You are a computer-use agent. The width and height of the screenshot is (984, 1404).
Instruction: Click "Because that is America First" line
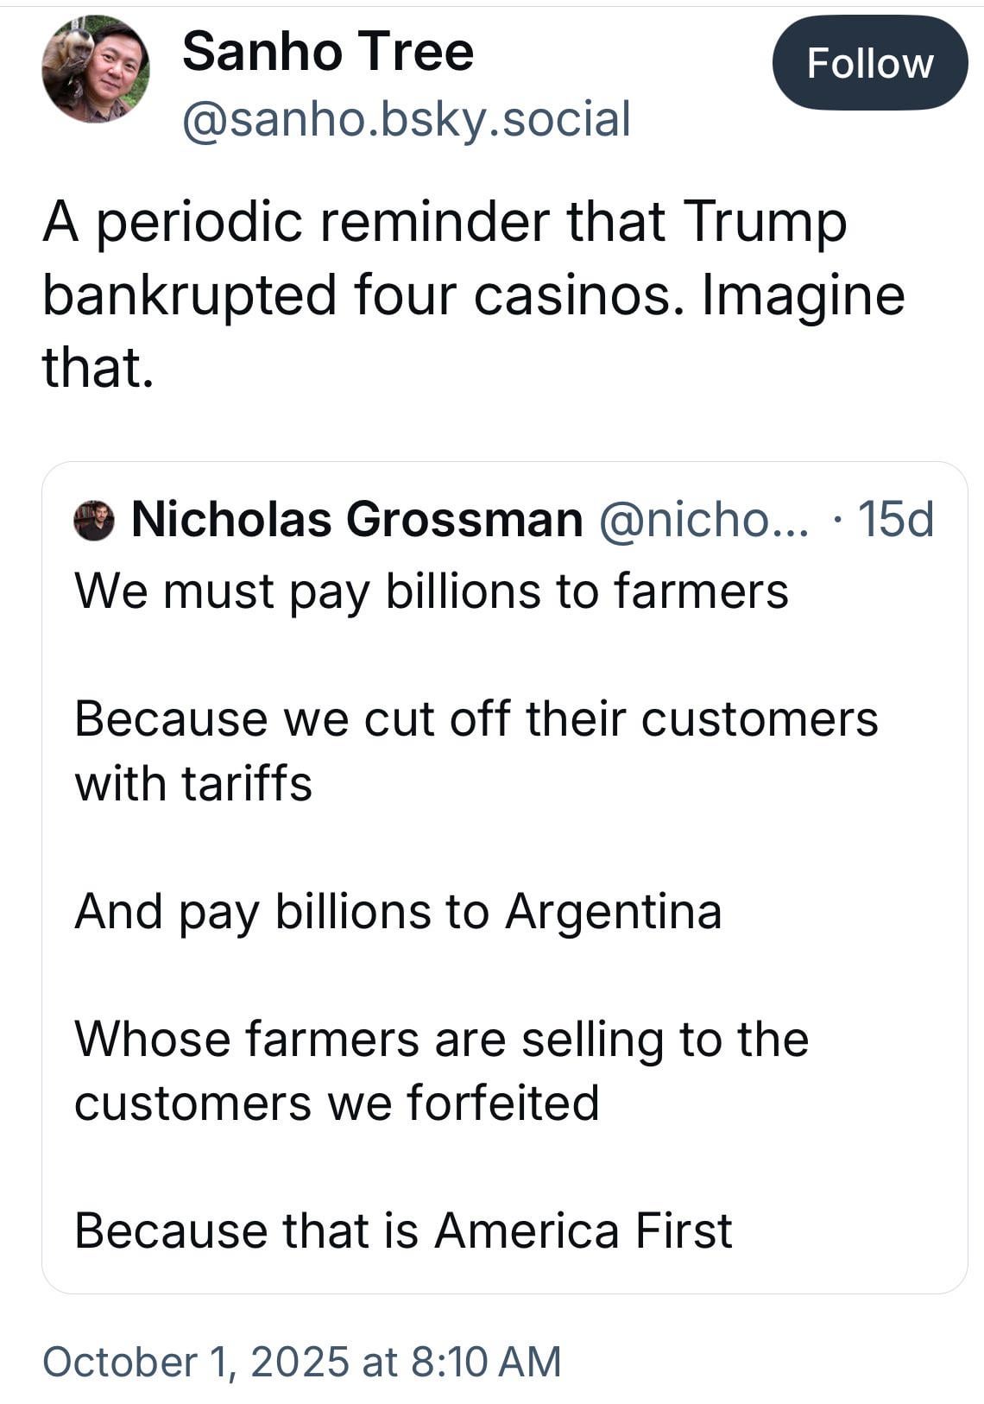[x=403, y=1230]
